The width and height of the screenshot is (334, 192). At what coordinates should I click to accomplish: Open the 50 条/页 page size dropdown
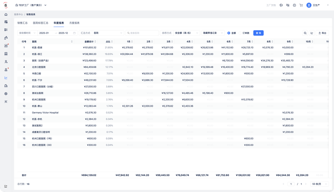pyautogui.click(x=320, y=184)
